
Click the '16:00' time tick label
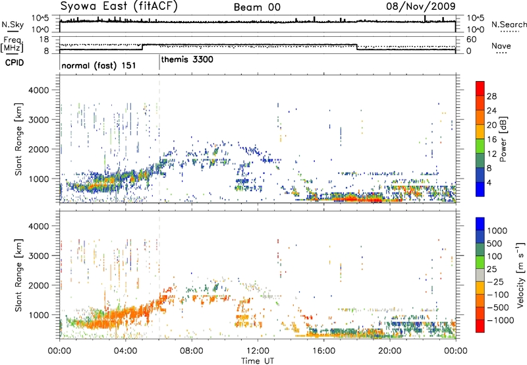pos(323,351)
